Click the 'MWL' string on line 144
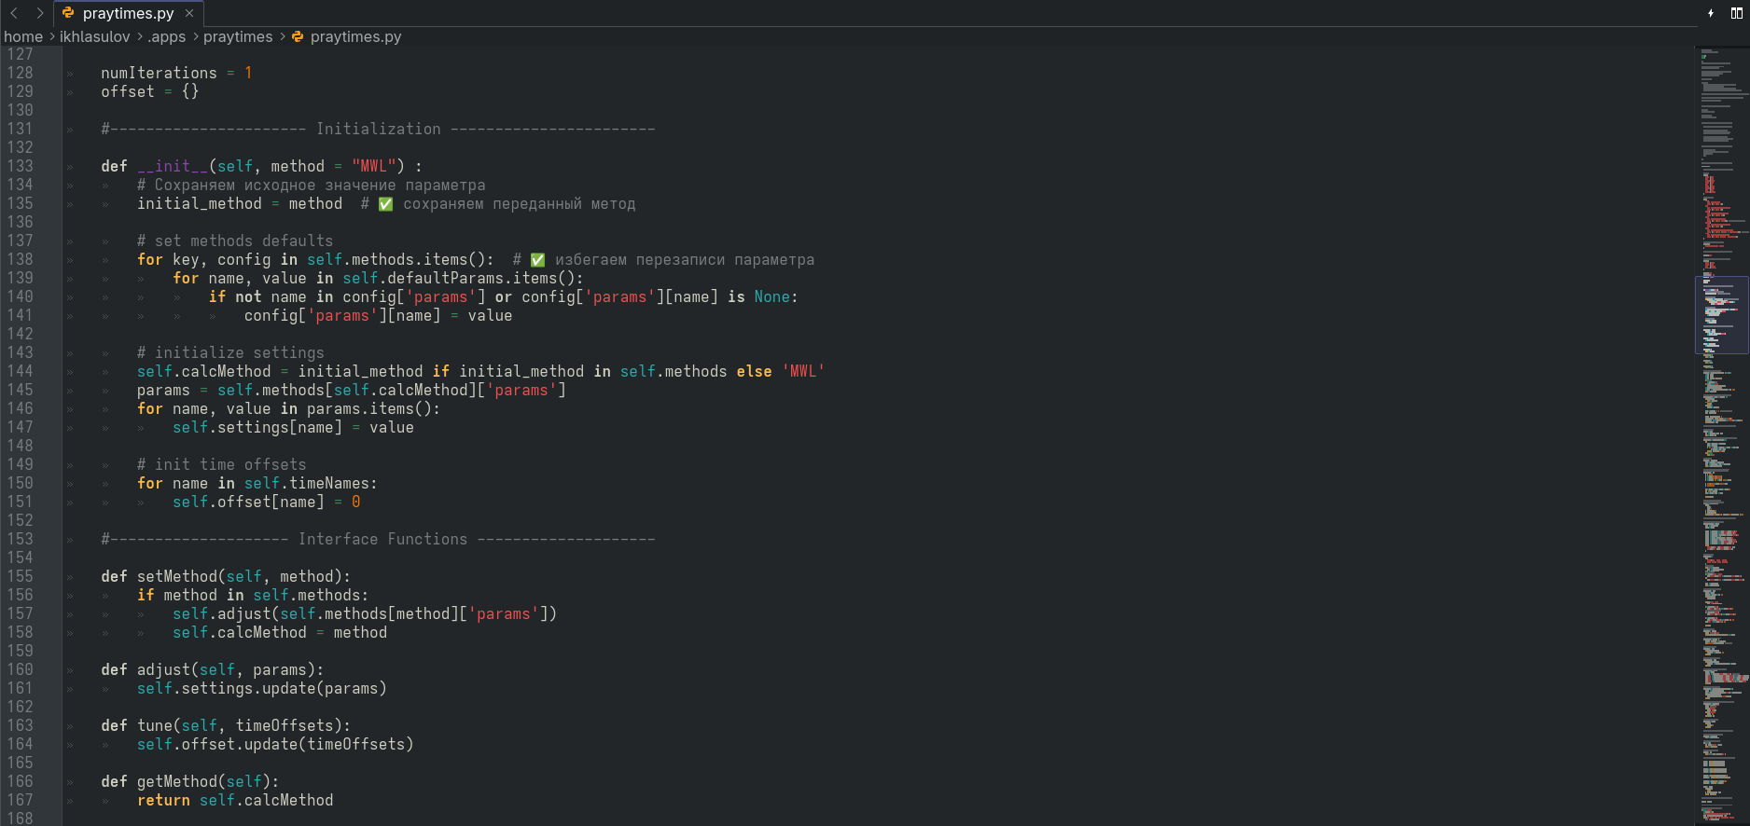Screen dimensions: 1750x826 coord(803,371)
